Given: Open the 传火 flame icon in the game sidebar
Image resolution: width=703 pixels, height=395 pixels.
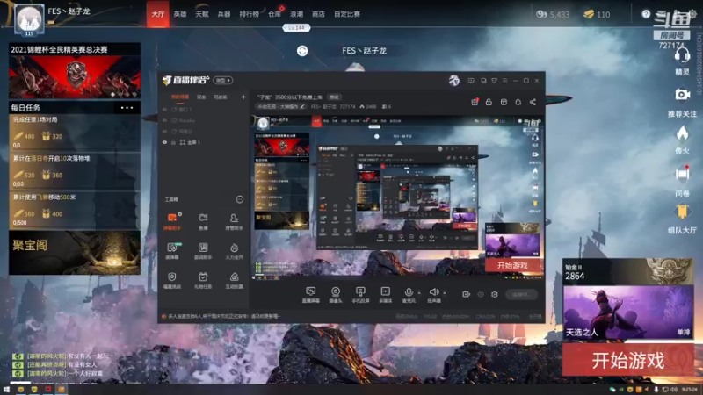Looking at the screenshot, I should pyautogui.click(x=682, y=133).
